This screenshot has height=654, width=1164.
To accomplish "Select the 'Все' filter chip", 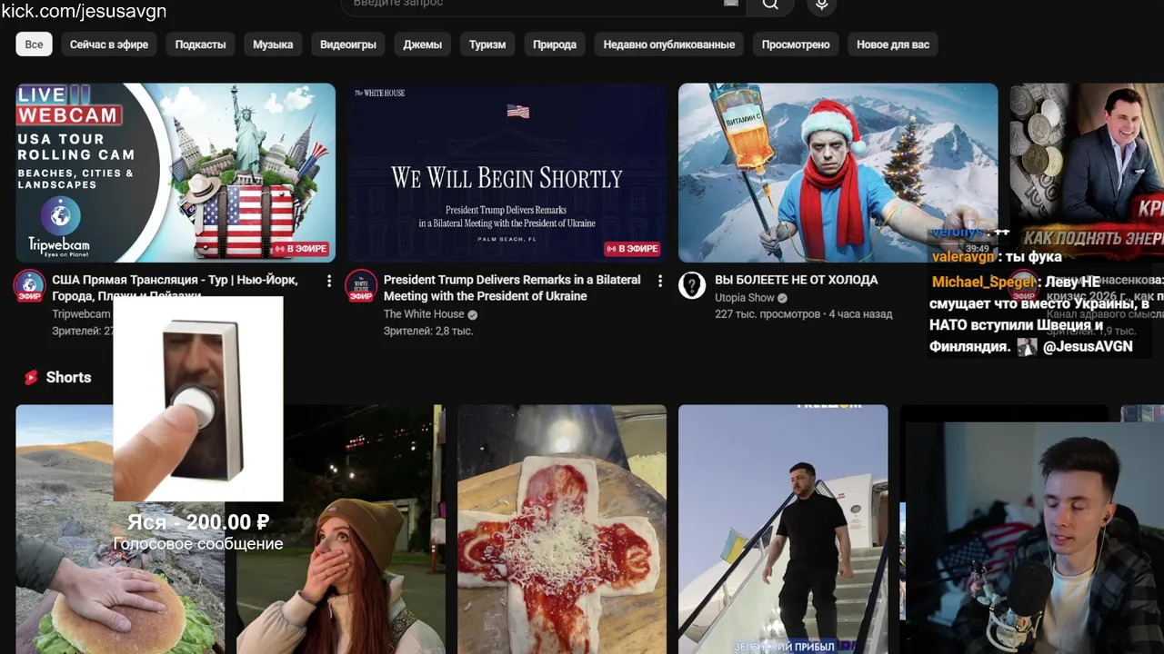I will 34,45.
